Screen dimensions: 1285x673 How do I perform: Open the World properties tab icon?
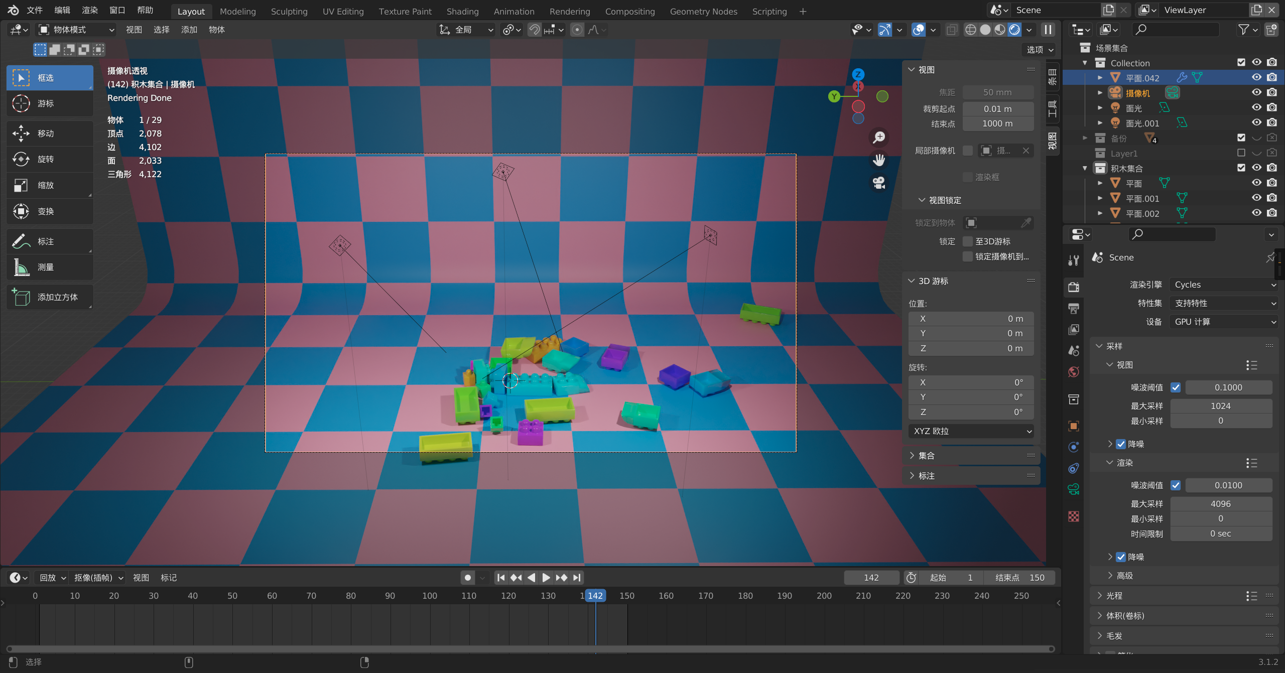[1074, 371]
